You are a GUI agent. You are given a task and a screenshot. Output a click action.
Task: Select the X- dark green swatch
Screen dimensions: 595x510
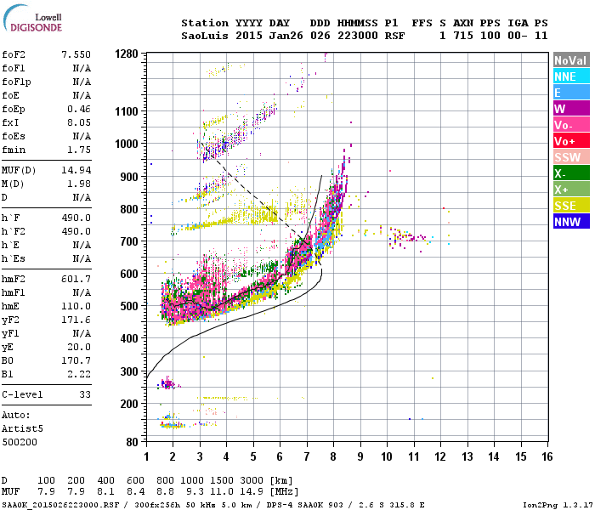[x=571, y=173]
